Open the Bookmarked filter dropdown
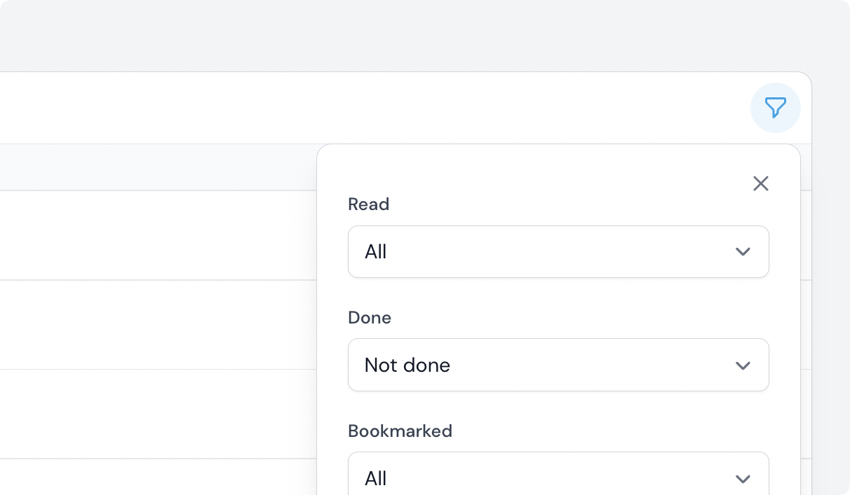Screen dimensions: 850x495 (x=558, y=474)
